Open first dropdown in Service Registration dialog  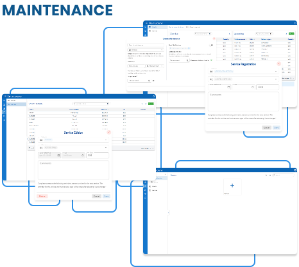pos(243,71)
